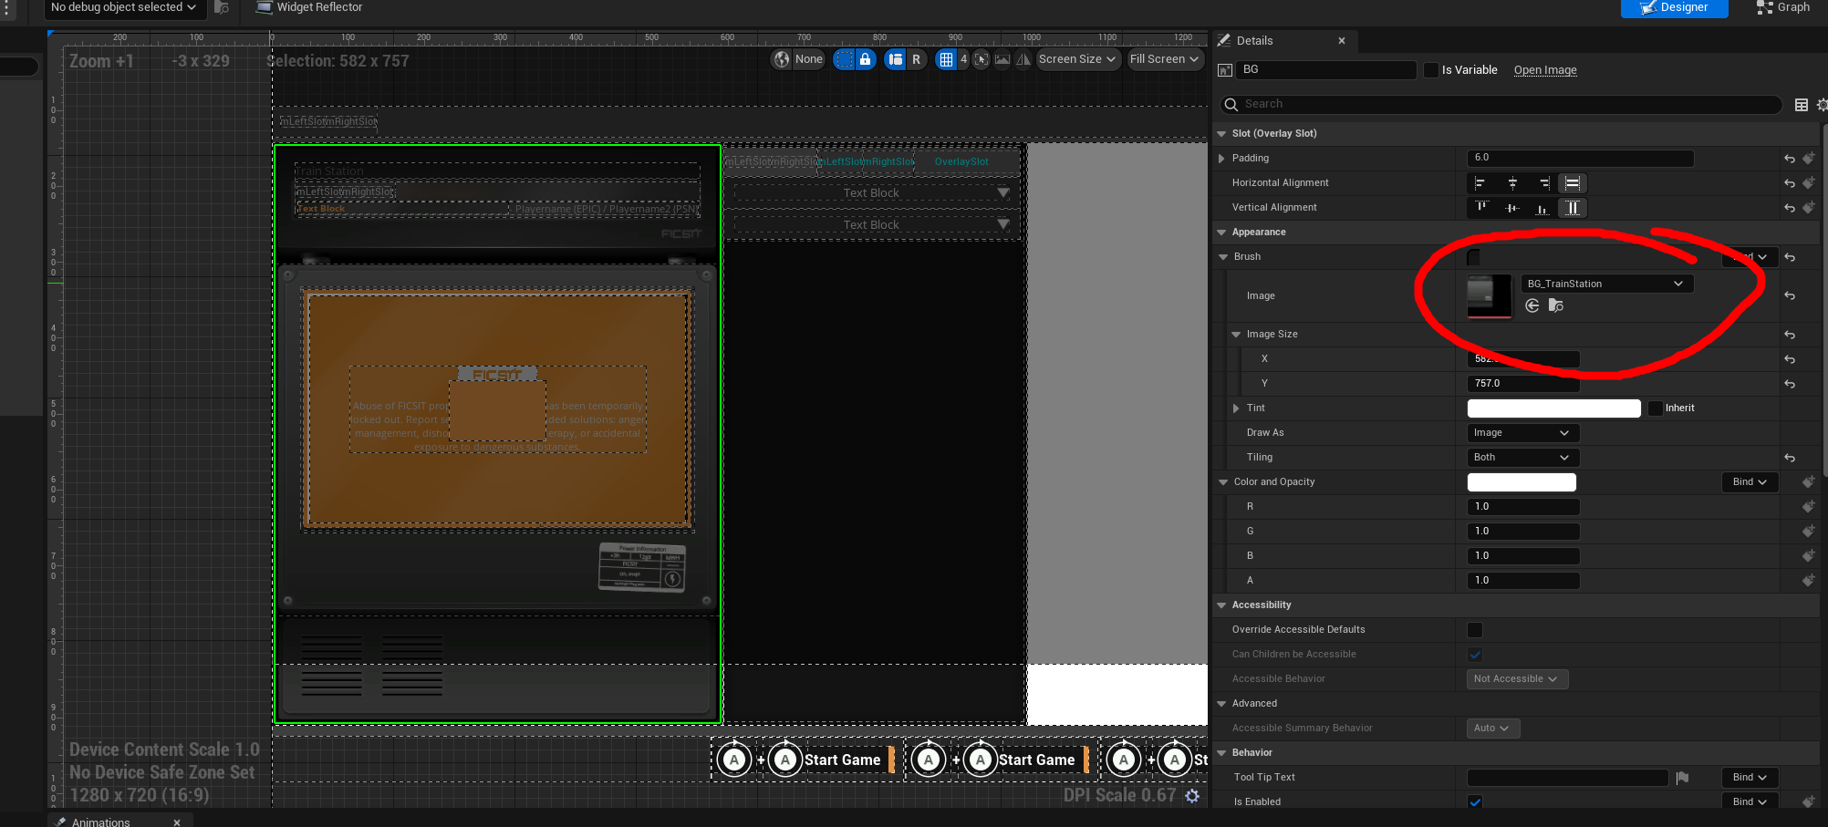Screen dimensions: 1828x827
Task: Open the Widget Reflector tab
Action: pos(309,7)
